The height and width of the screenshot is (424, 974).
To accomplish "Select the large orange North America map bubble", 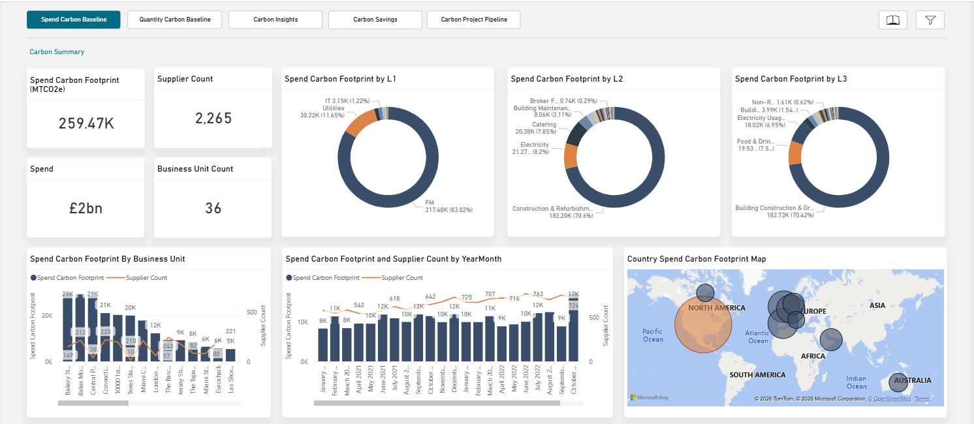I will [703, 324].
